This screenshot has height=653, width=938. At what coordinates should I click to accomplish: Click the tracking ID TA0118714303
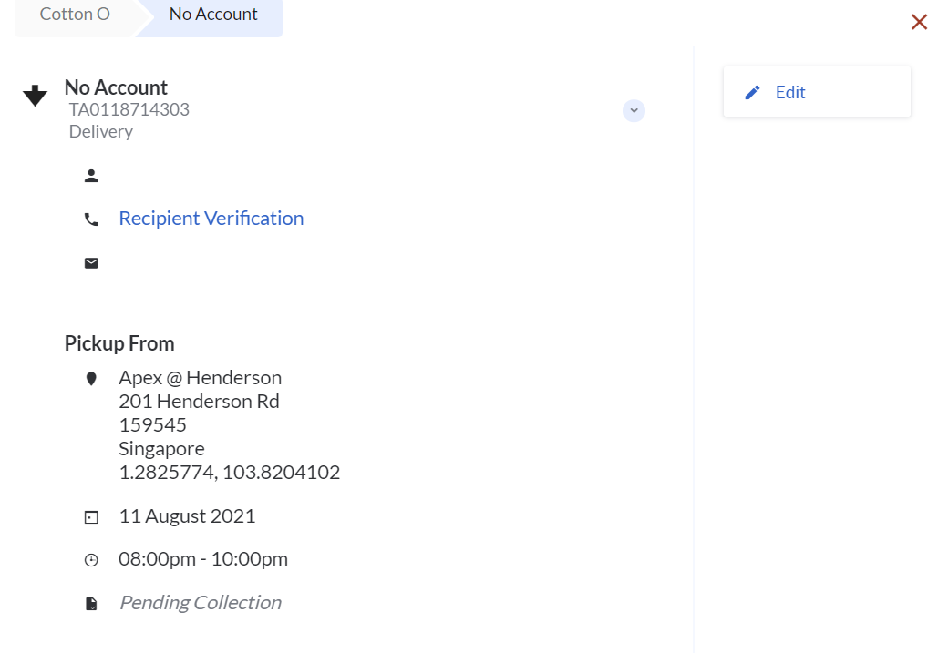point(129,109)
